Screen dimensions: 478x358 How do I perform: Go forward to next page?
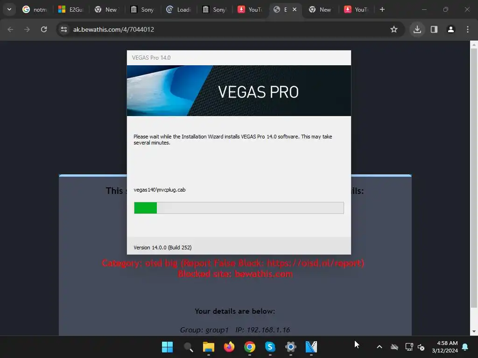coord(27,29)
